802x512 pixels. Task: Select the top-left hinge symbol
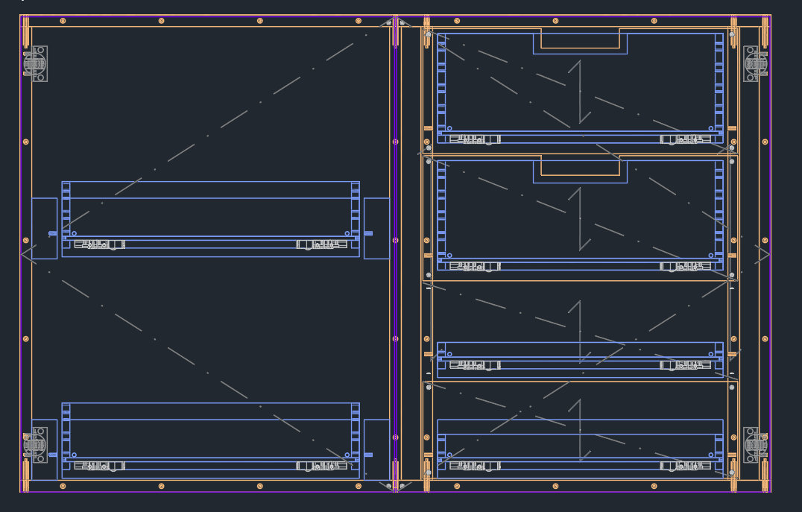pyautogui.click(x=35, y=64)
